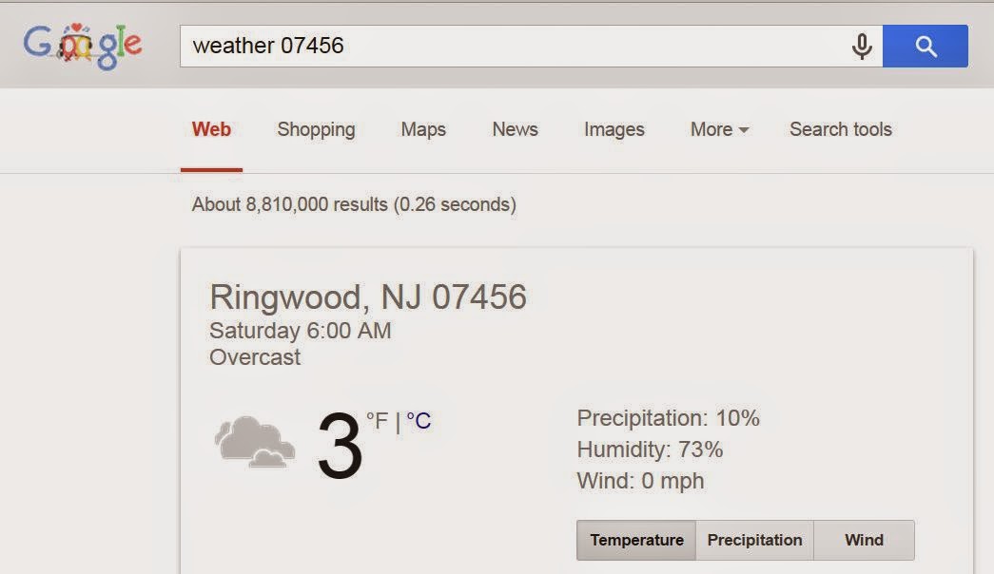This screenshot has width=994, height=574.
Task: Click the Ringwood, NJ 07456 heading
Action: click(367, 297)
